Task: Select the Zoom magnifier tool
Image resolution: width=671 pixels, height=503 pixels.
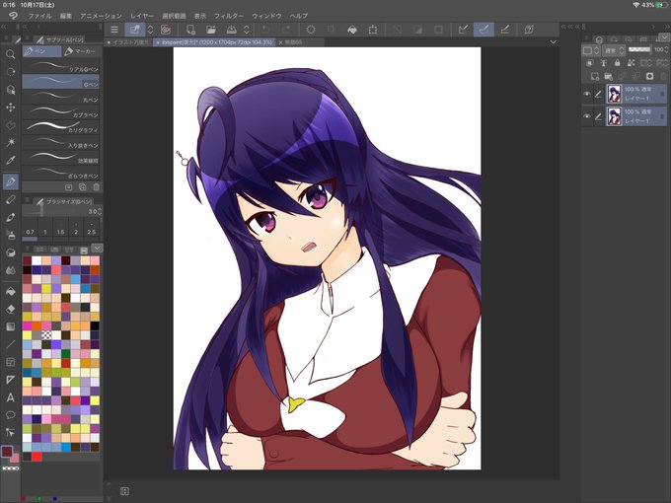Action: coord(10,54)
